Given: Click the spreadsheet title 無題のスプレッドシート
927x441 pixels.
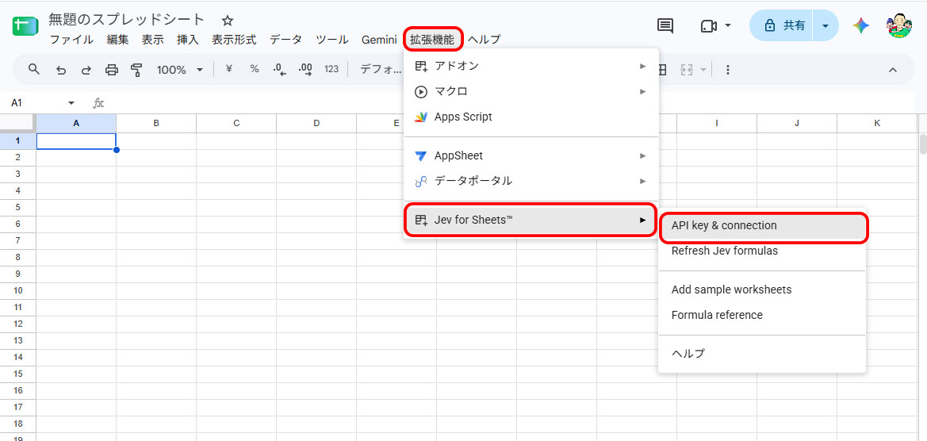Looking at the screenshot, I should 127,20.
